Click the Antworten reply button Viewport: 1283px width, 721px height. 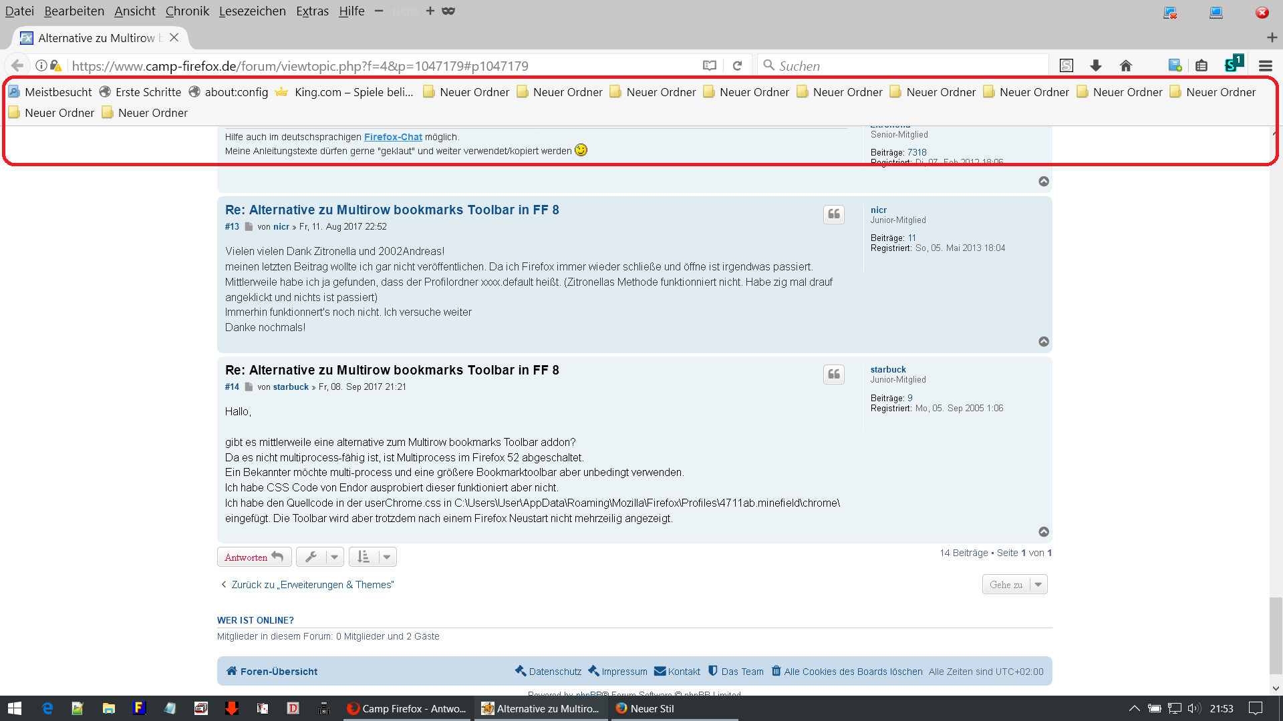point(254,557)
